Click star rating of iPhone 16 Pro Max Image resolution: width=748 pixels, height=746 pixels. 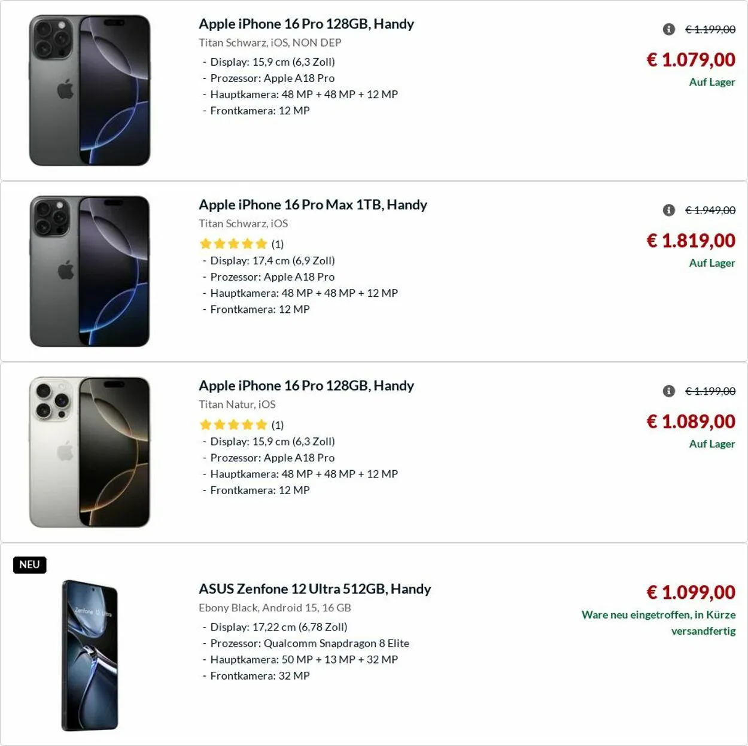[233, 243]
